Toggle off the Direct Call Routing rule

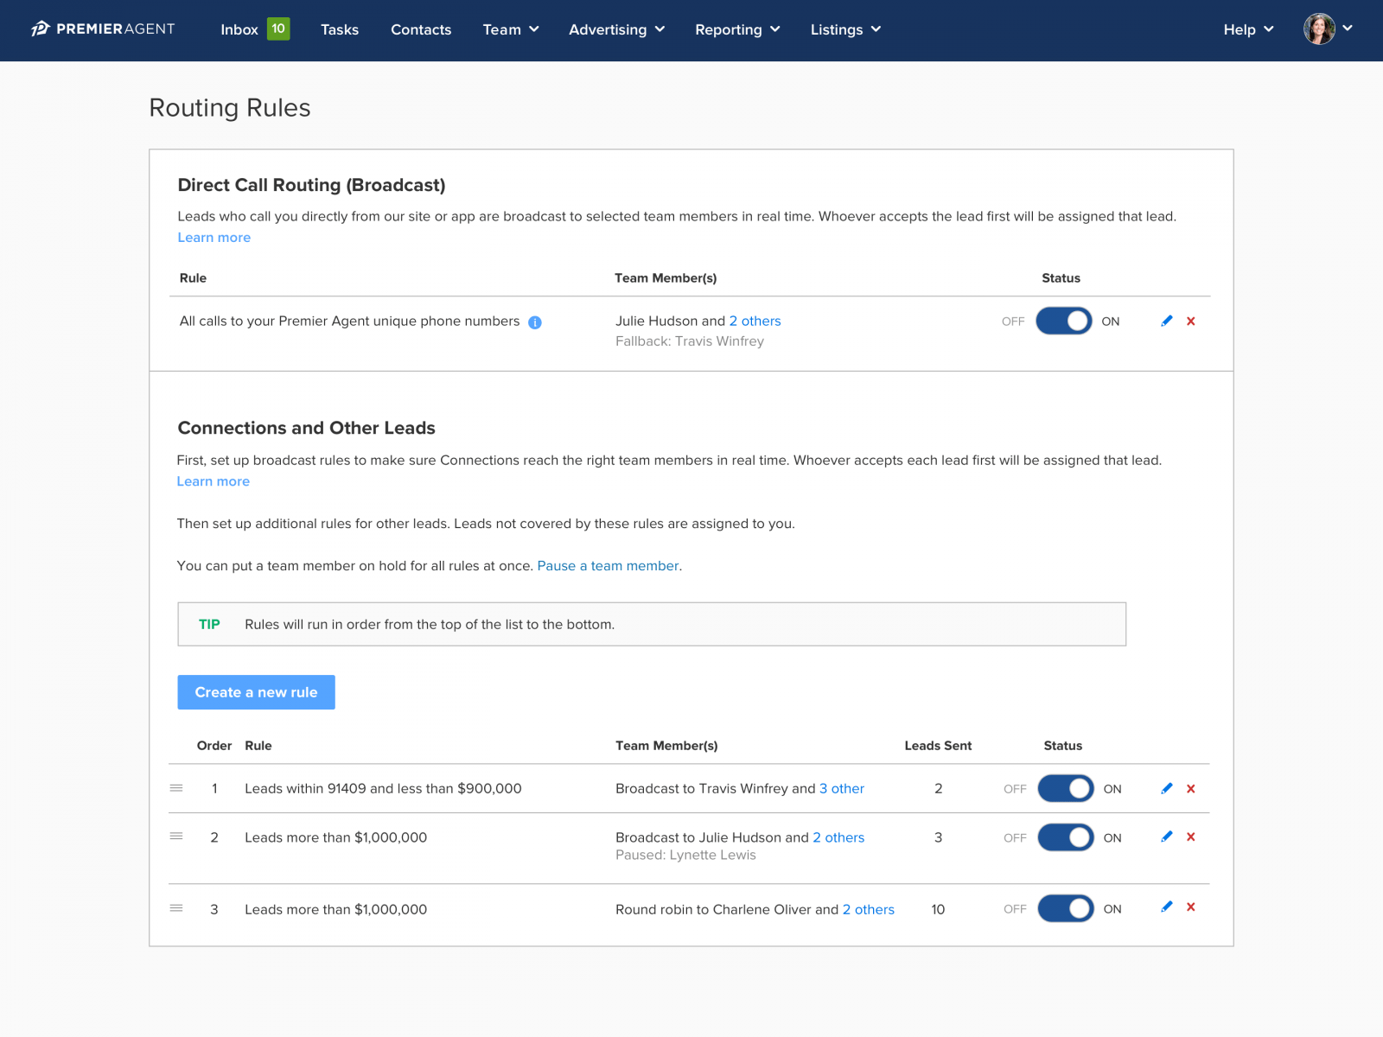coord(1064,321)
